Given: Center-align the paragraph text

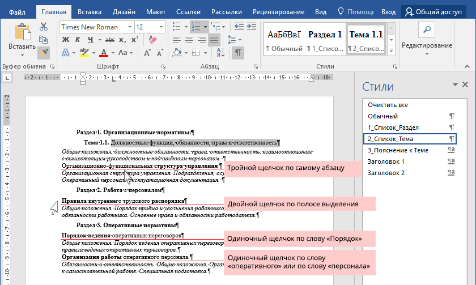Looking at the screenshot, I should click(x=188, y=40).
